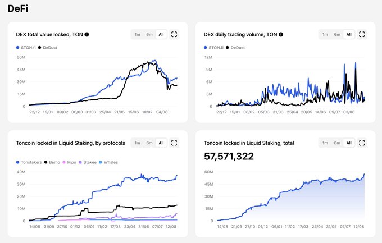The image size is (382, 243).
Task: Expand DEX daily trading volume chart fullscreen
Action: click(362, 34)
